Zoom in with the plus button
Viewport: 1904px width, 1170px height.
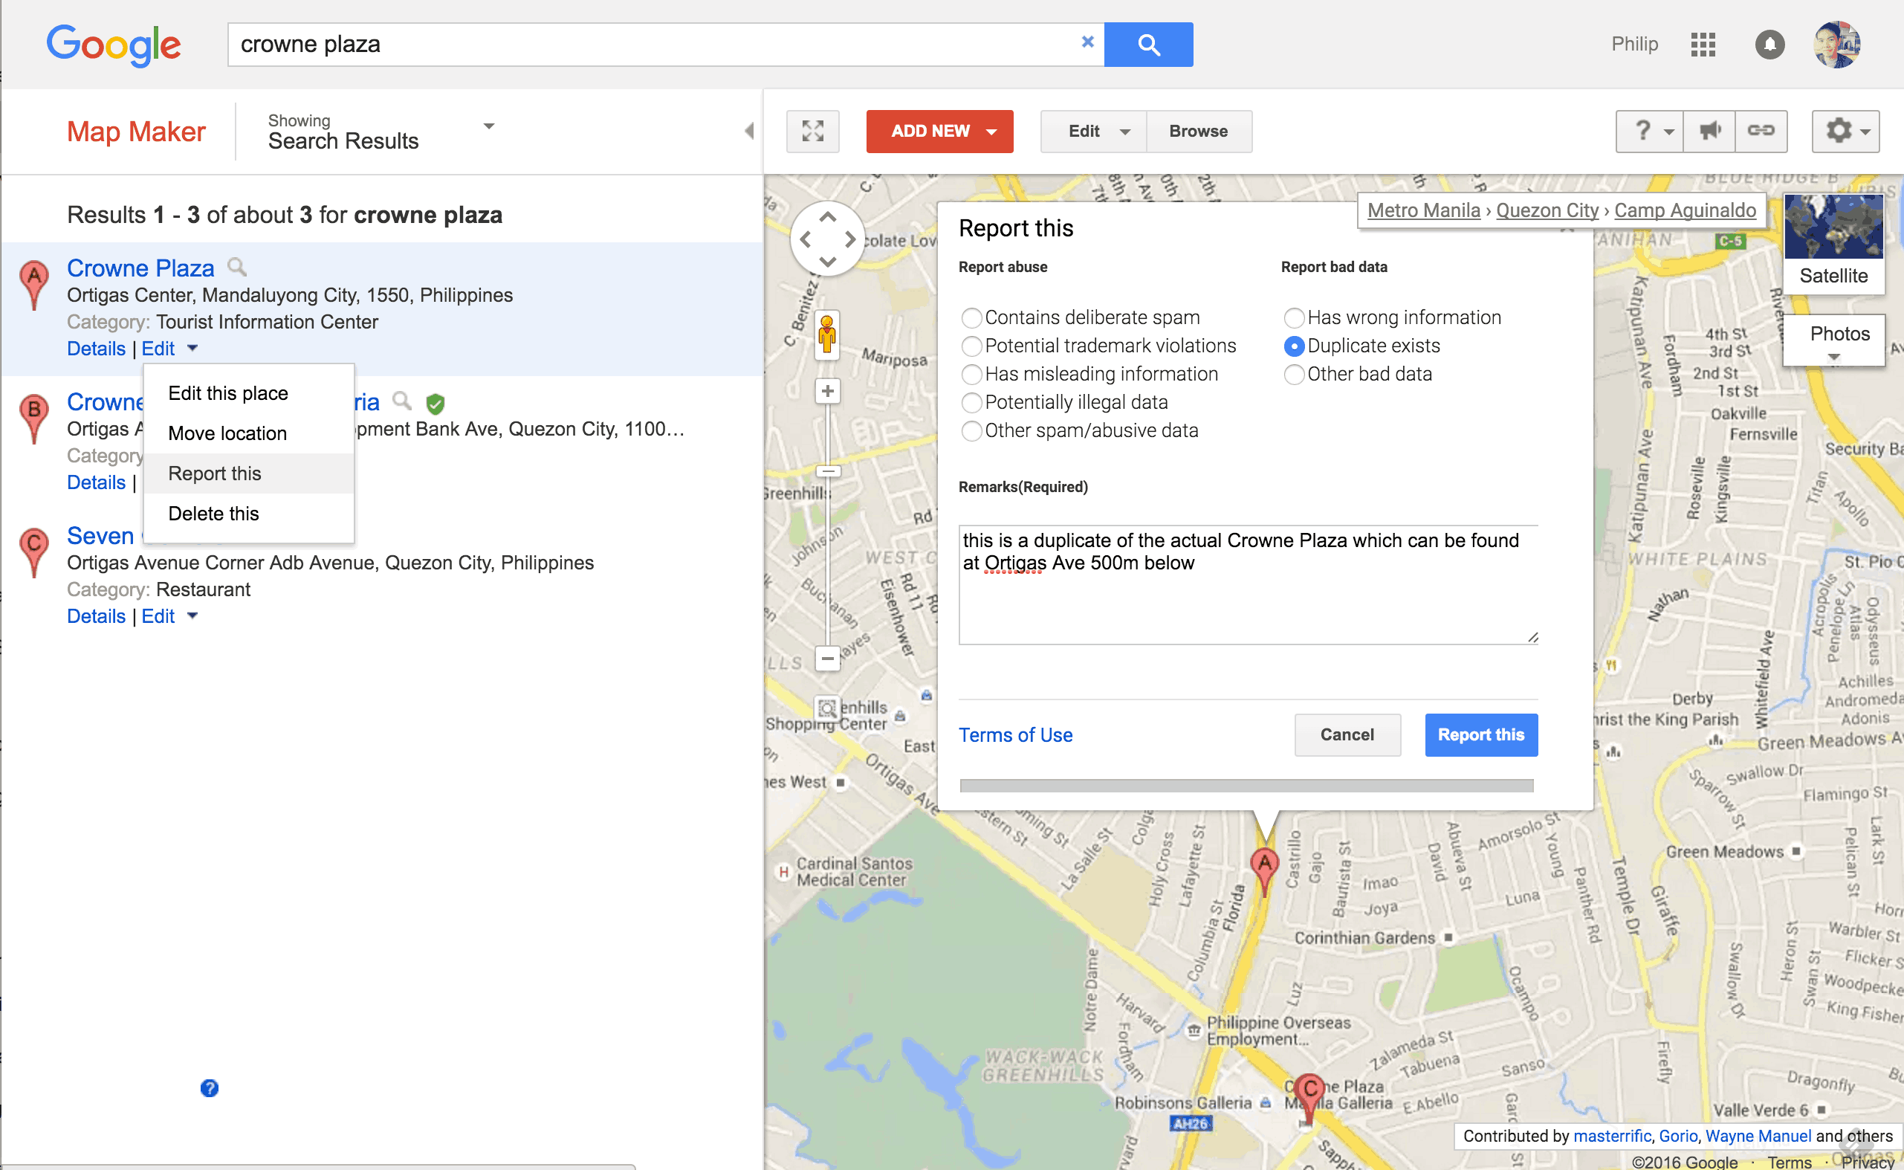827,391
